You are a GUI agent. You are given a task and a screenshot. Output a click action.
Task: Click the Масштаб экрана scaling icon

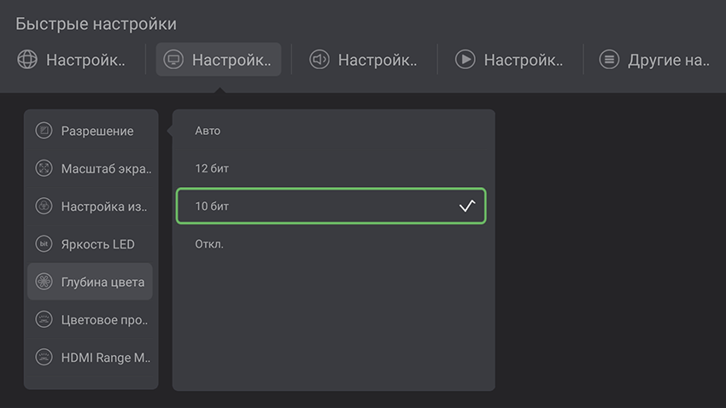44,168
